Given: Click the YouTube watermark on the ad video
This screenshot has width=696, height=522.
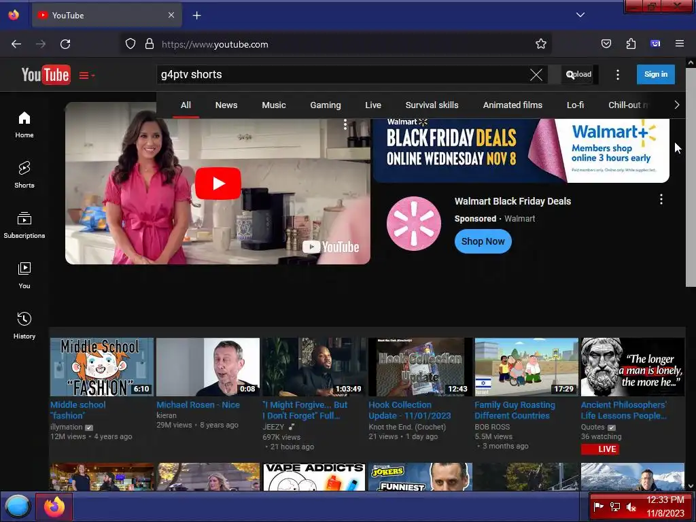Looking at the screenshot, I should tap(331, 247).
